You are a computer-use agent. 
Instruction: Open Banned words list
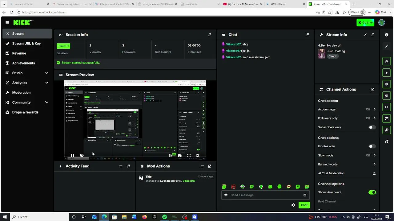[x=347, y=165]
